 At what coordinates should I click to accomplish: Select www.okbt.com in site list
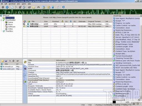tap(9, 69)
